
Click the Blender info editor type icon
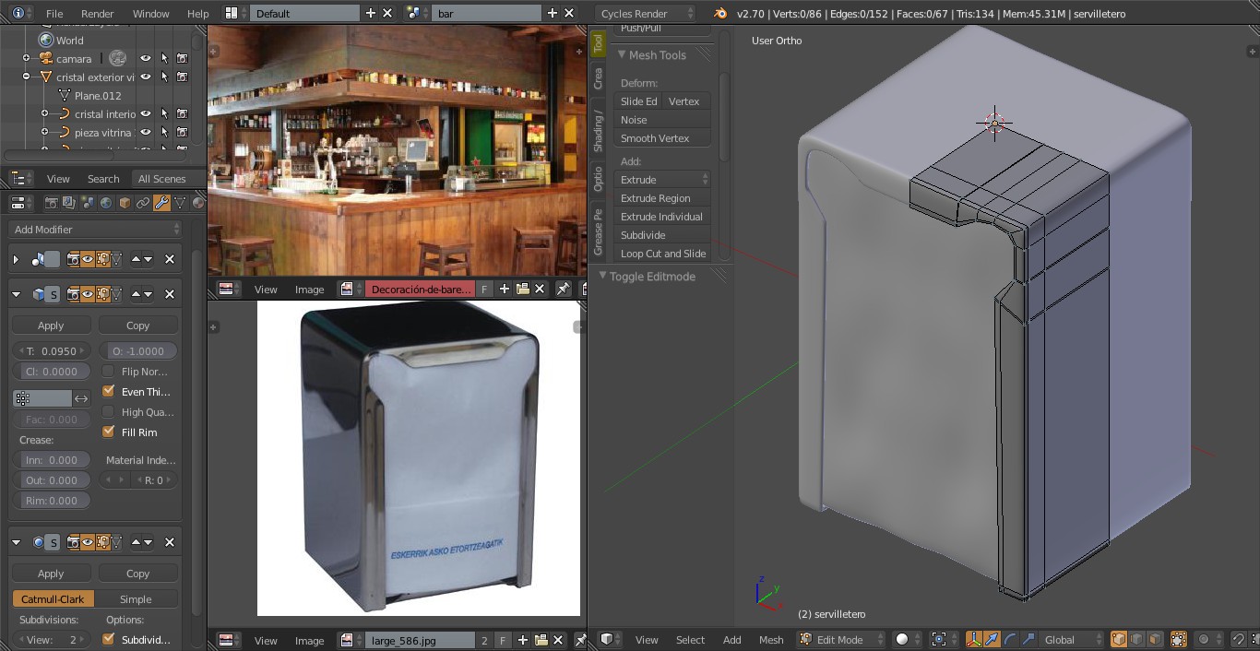18,14
